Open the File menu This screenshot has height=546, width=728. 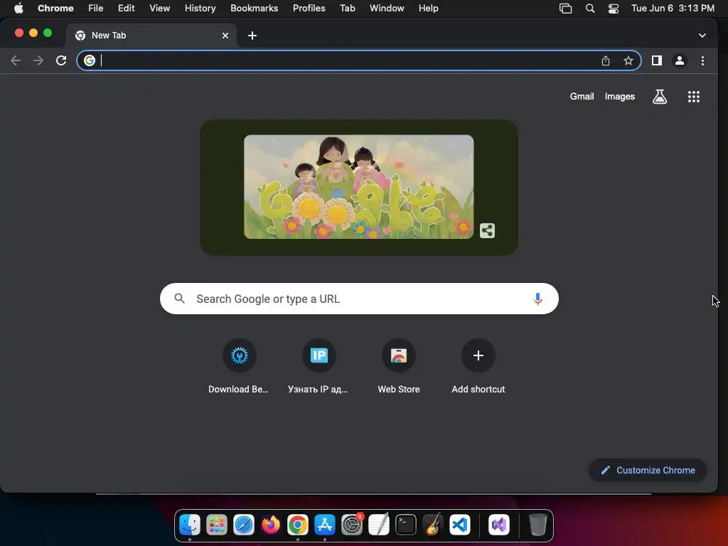tap(96, 9)
